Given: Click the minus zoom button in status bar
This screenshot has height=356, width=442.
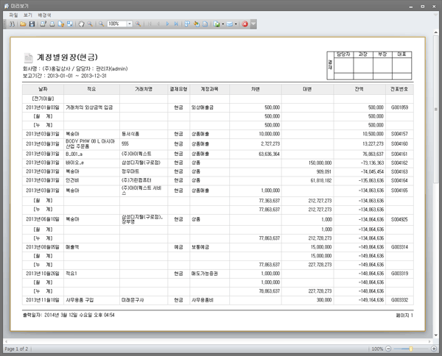Looking at the screenshot, I should coord(387,349).
